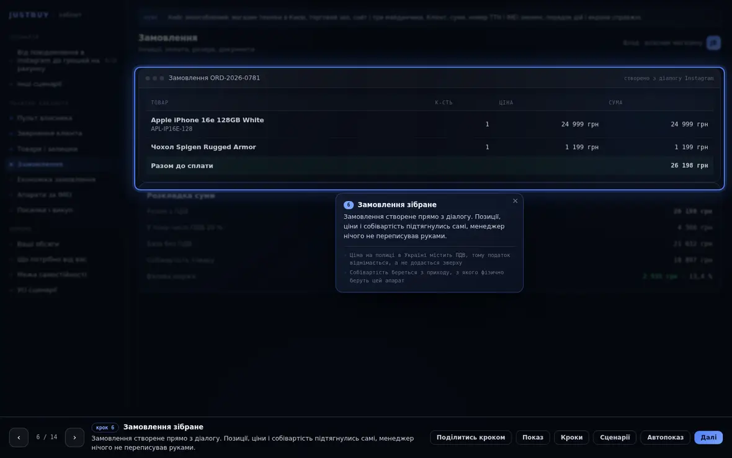732x458 pixels.
Task: Click 'Разом до сплати' total row
Action: [429, 166]
